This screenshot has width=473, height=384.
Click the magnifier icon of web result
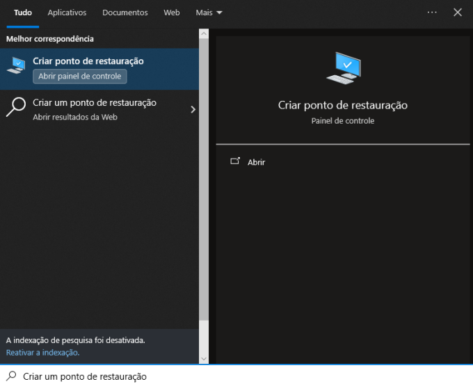pyautogui.click(x=16, y=107)
